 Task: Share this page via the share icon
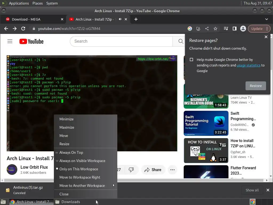click(207, 29)
